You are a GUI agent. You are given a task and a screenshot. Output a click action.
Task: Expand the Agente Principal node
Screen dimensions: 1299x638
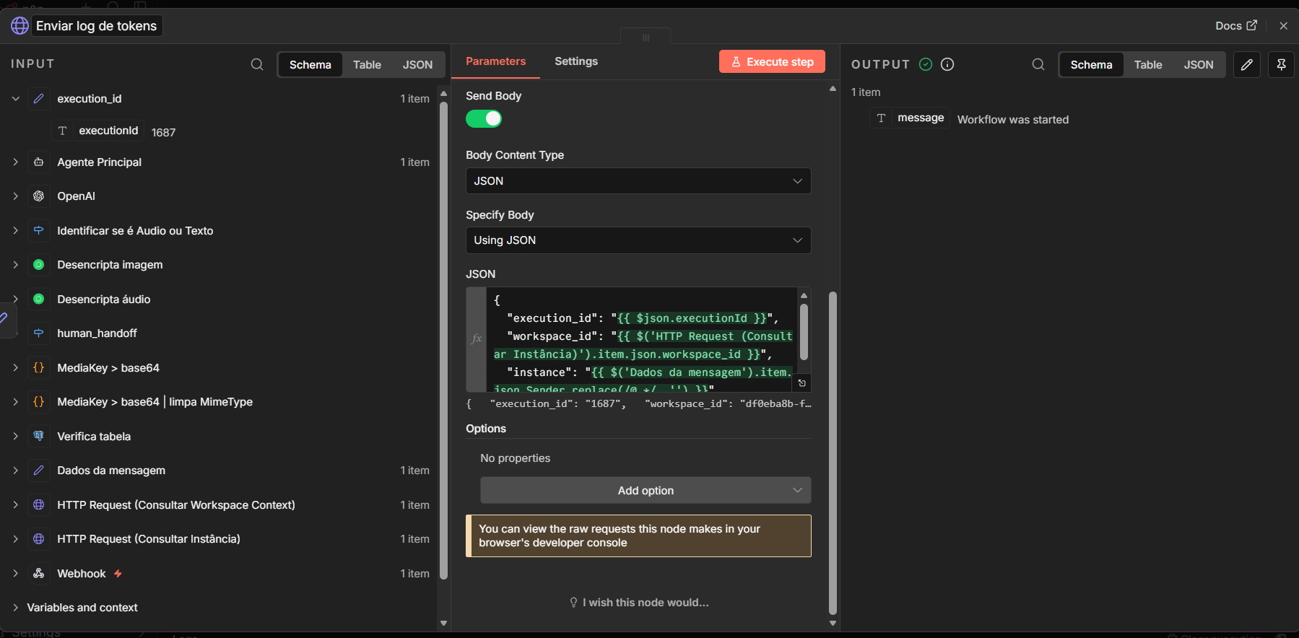pos(15,162)
